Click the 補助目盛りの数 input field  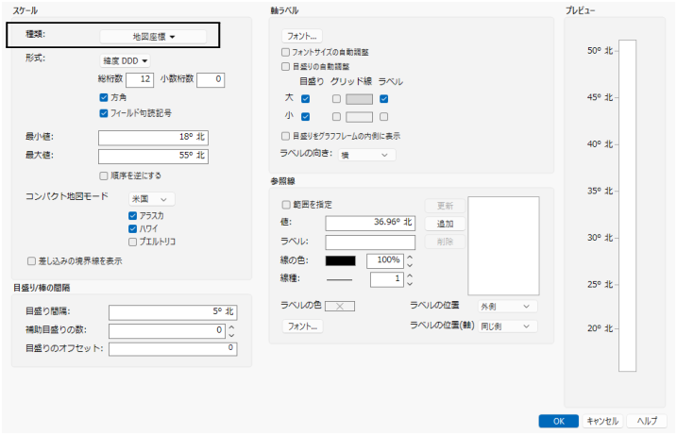167,331
